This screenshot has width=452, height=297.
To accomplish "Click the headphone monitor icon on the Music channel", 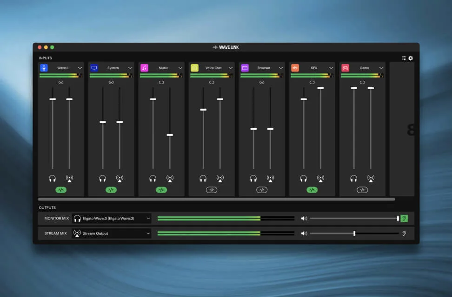I will pyautogui.click(x=153, y=178).
